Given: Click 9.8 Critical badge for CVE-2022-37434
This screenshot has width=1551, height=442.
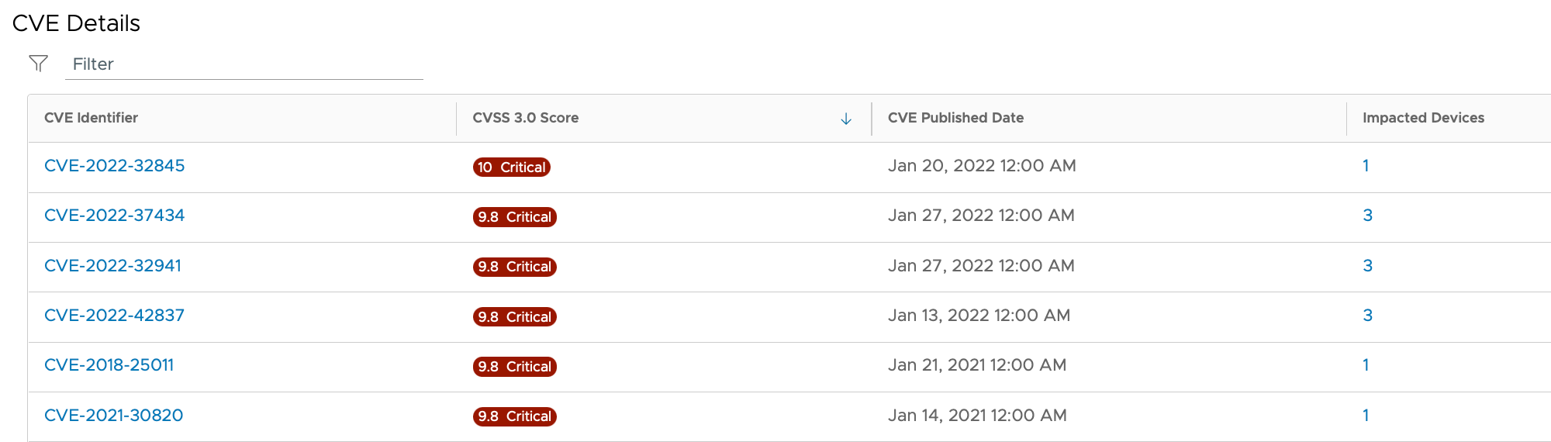Looking at the screenshot, I should 514,217.
